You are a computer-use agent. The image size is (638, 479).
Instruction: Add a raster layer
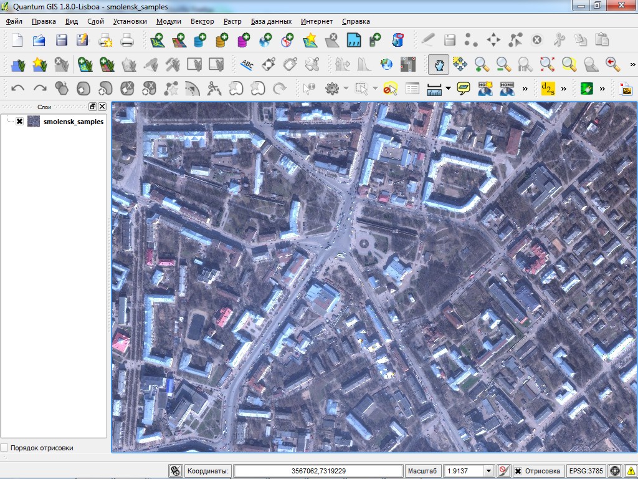coord(179,40)
